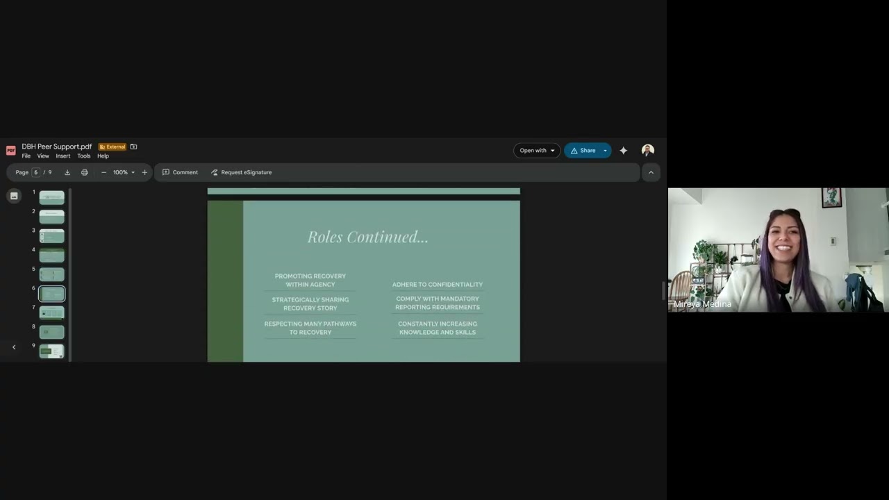Click the External label badge
This screenshot has height=500, width=889.
tap(113, 147)
